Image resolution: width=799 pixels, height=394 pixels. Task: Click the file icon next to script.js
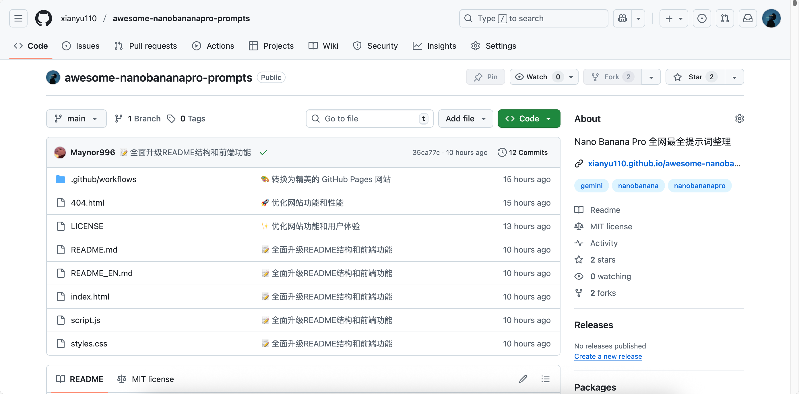(x=61, y=320)
